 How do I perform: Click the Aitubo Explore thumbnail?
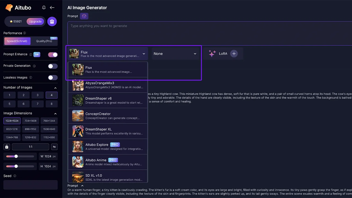(x=78, y=147)
